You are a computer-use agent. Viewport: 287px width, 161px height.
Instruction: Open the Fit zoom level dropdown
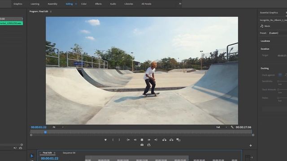(58, 127)
